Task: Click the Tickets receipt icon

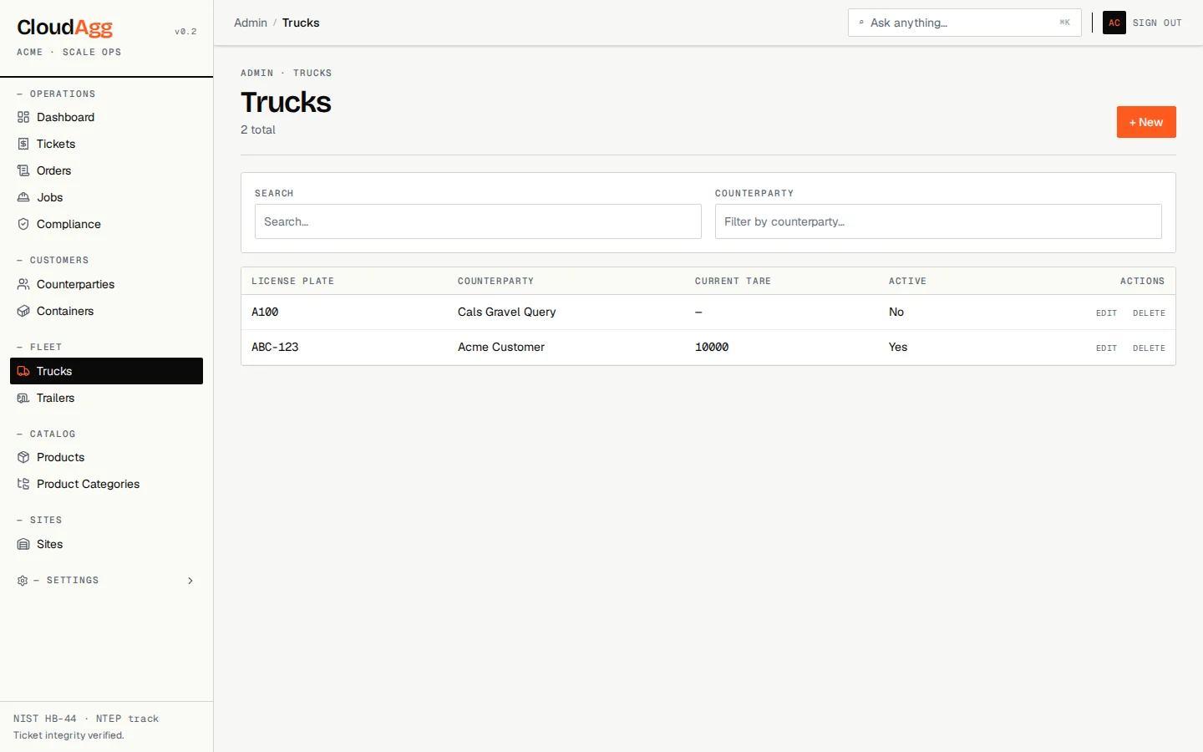Action: click(23, 144)
